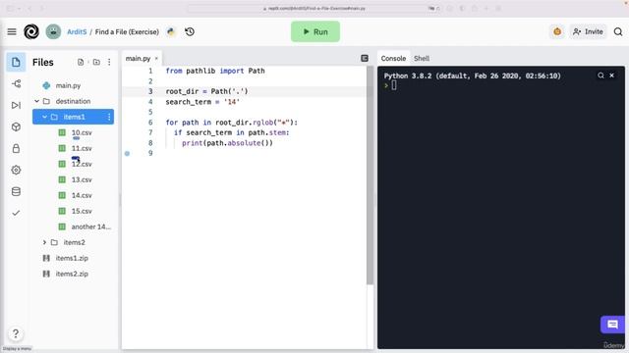
Task: Click the search_term = '14' line
Action: tap(202, 102)
